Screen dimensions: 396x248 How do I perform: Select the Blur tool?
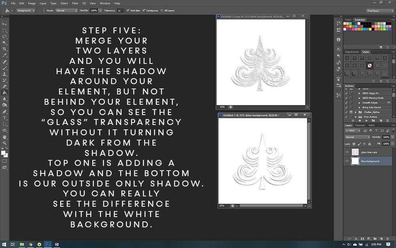(x=4, y=99)
